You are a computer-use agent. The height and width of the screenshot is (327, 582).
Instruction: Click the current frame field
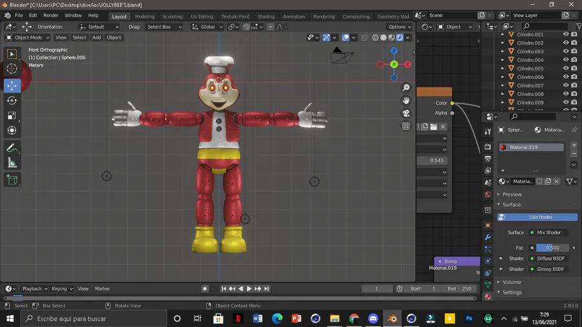[x=377, y=288]
